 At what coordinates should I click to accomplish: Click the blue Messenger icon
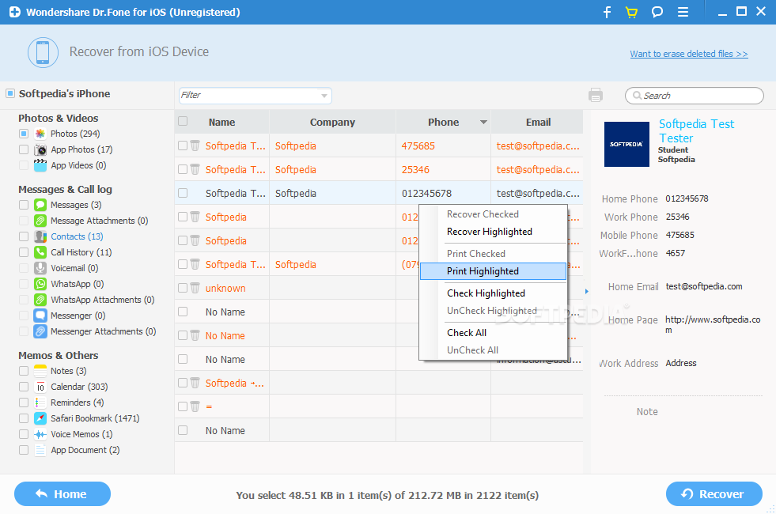pyautogui.click(x=40, y=316)
